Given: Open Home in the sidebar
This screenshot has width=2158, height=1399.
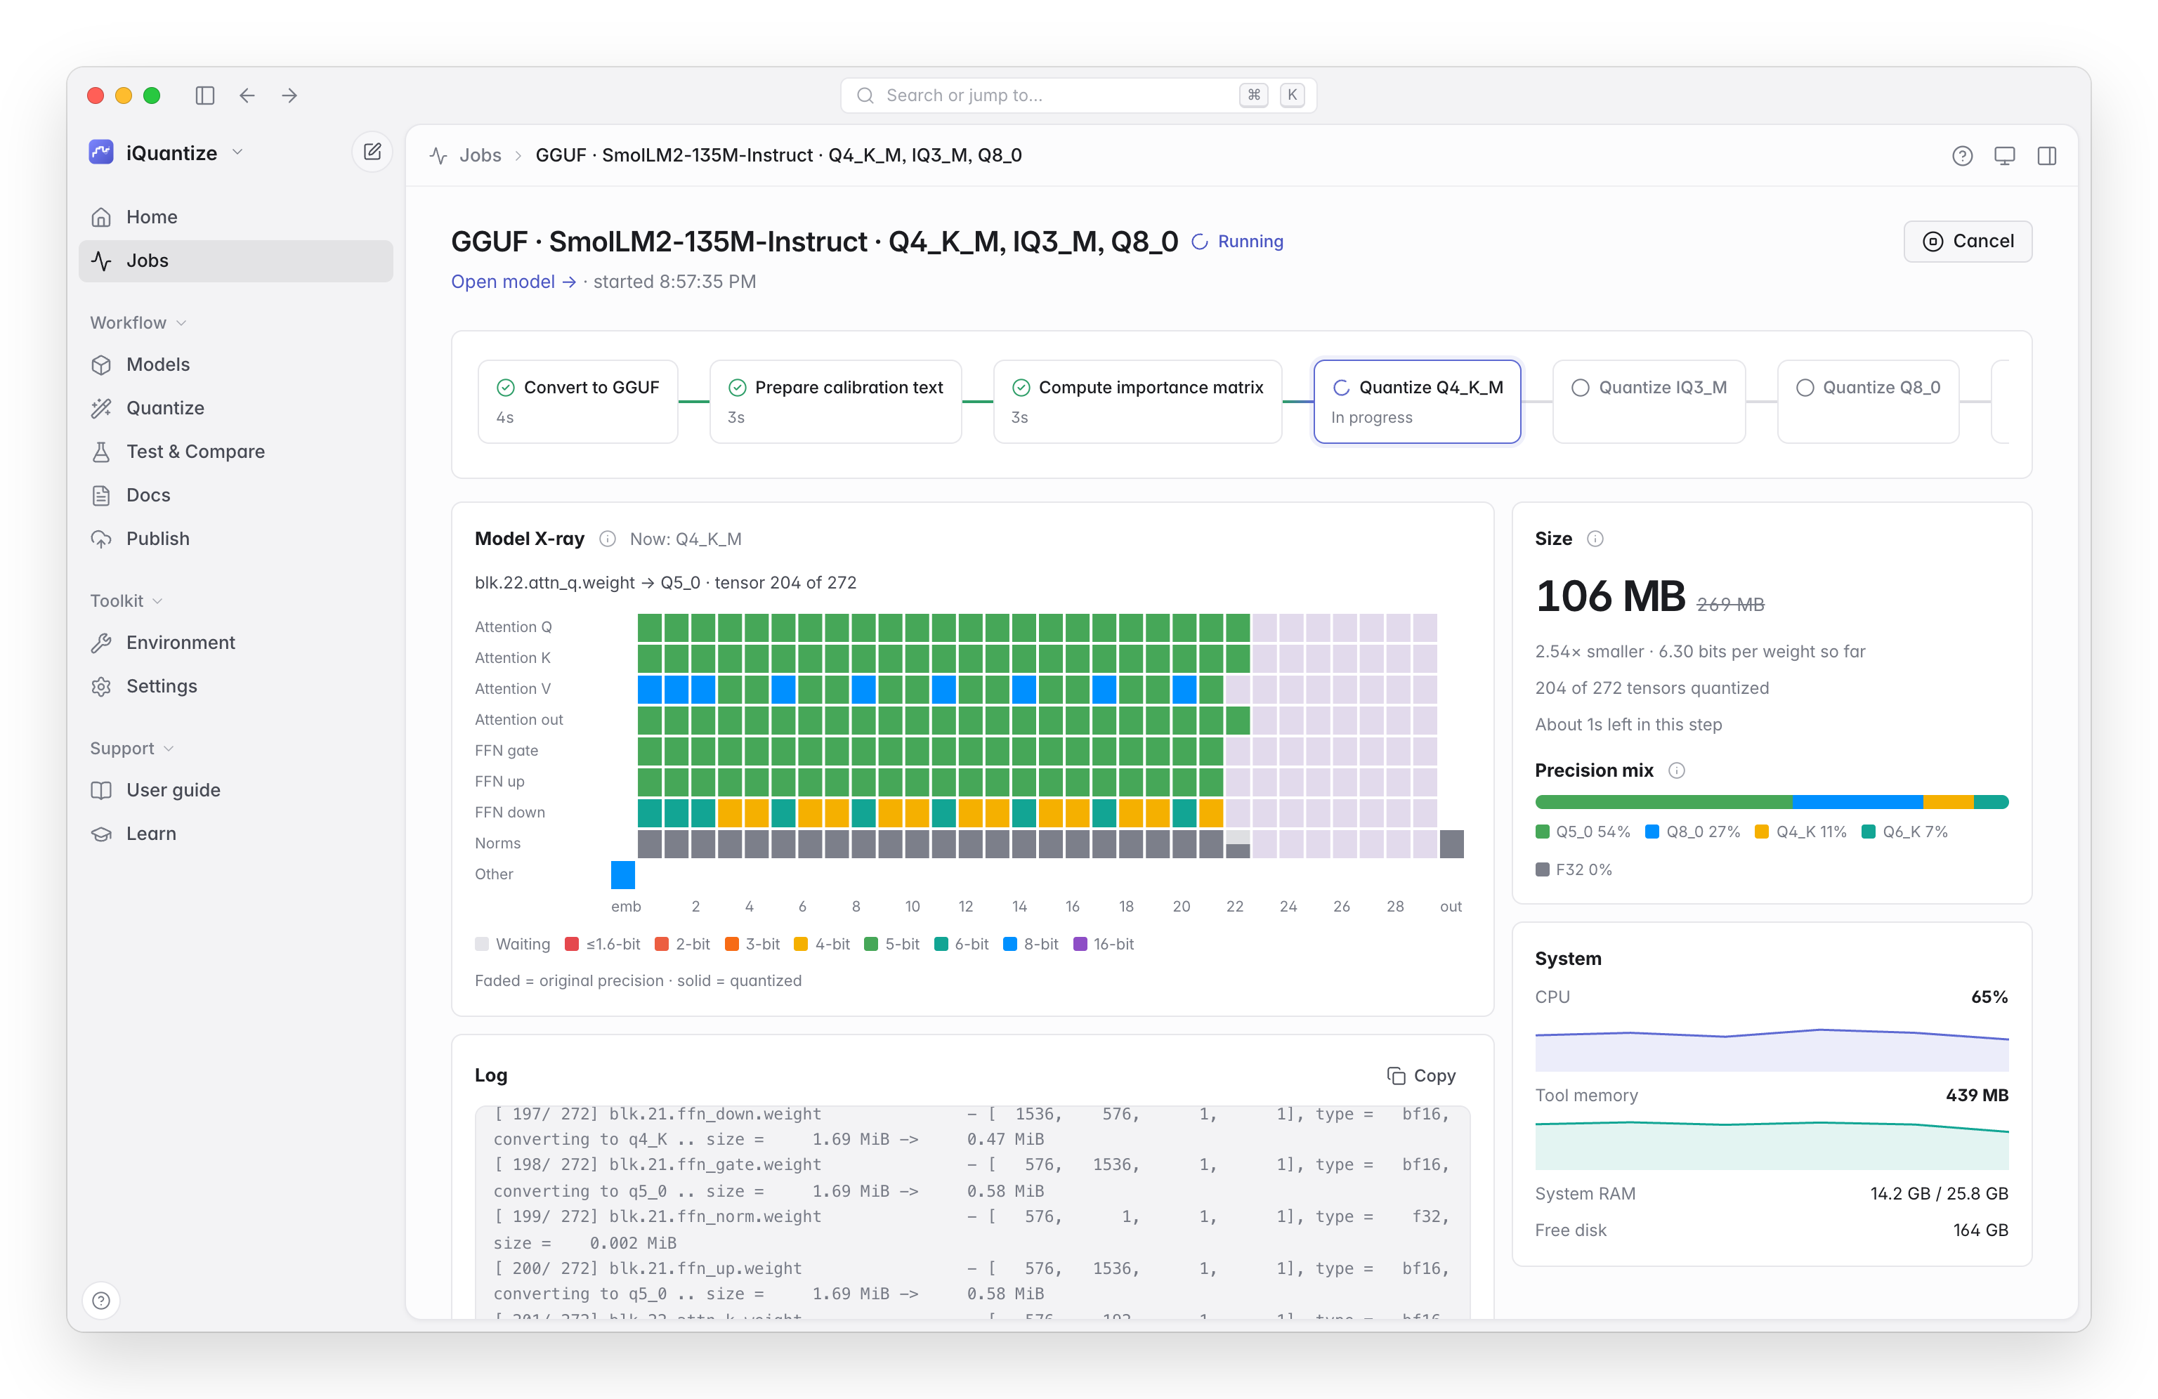Looking at the screenshot, I should [x=236, y=217].
